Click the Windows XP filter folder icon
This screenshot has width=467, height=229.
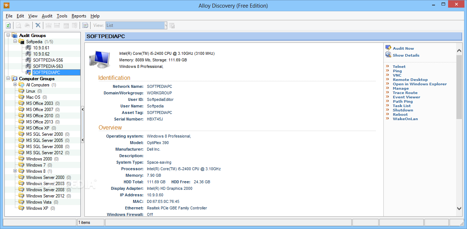(x=21, y=208)
